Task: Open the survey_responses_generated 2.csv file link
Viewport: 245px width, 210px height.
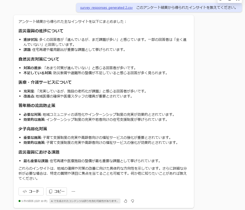Action: click(x=106, y=8)
